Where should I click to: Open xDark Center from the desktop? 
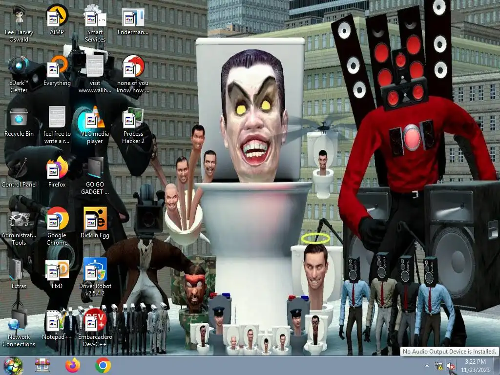(x=19, y=75)
